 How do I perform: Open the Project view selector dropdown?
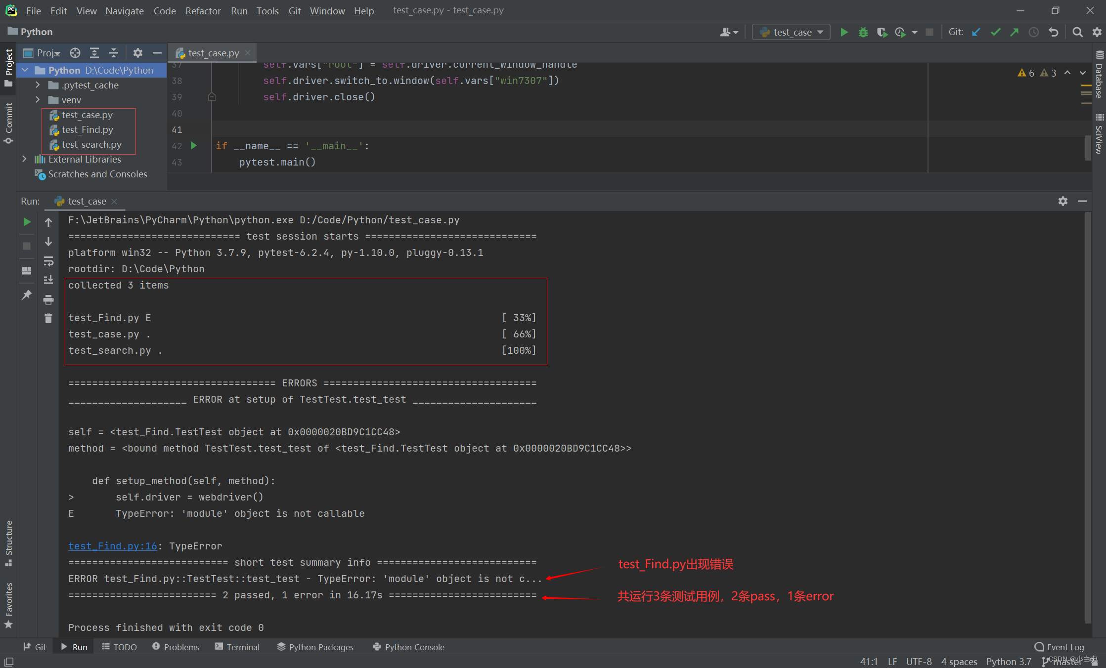coord(42,53)
